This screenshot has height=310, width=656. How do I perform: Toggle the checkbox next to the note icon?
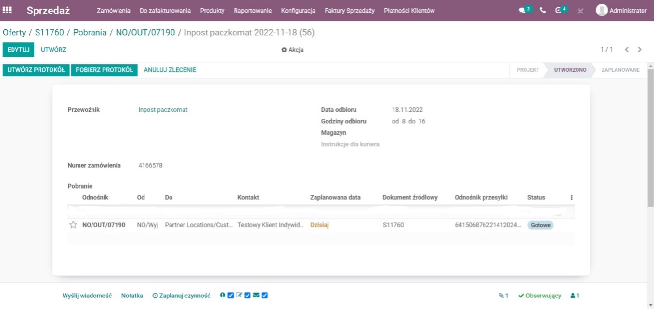pos(248,295)
